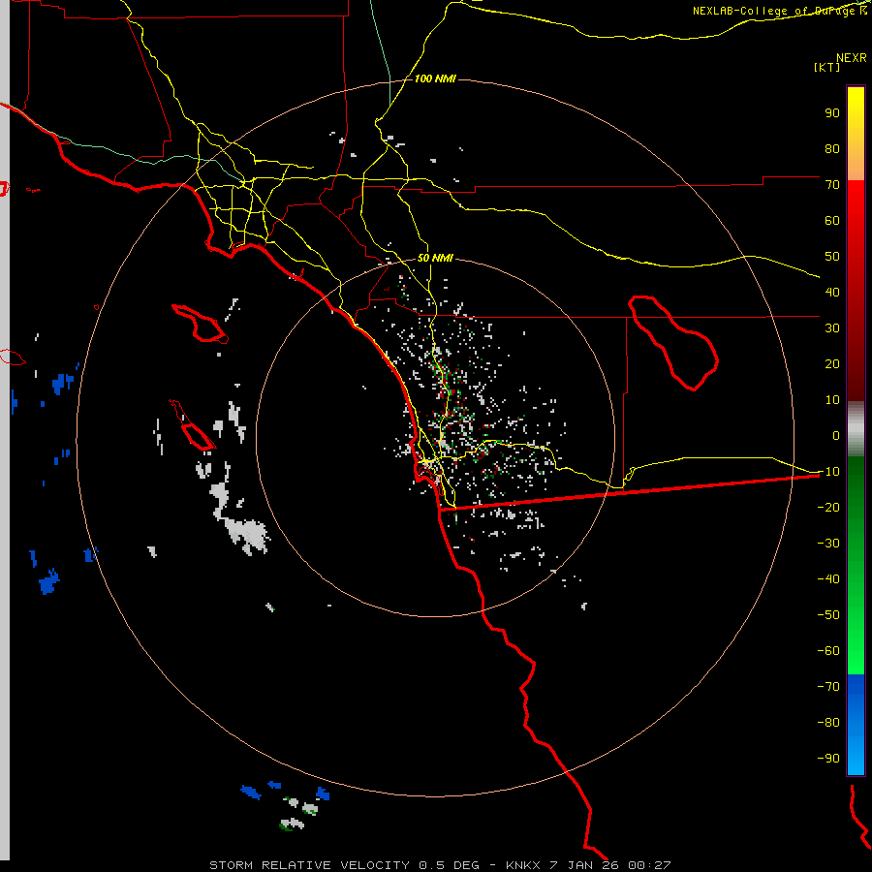Click the -30 value on the velocity scale
The image size is (872, 872).
click(828, 544)
